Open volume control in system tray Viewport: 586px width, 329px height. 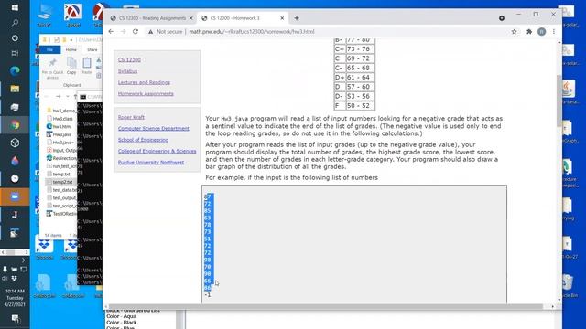click(x=5, y=278)
